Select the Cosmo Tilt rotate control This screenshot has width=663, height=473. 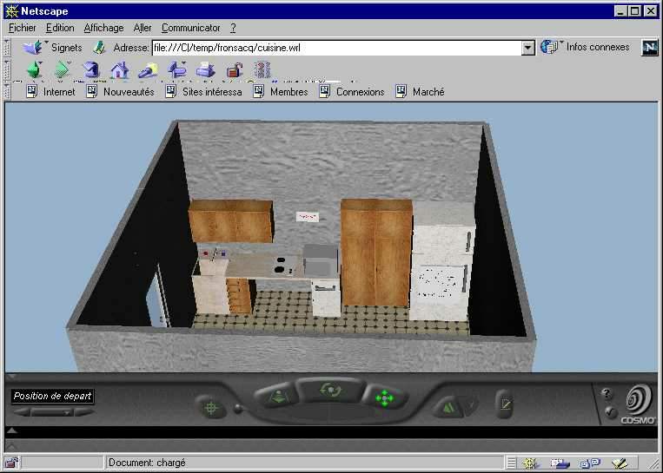[x=329, y=391]
